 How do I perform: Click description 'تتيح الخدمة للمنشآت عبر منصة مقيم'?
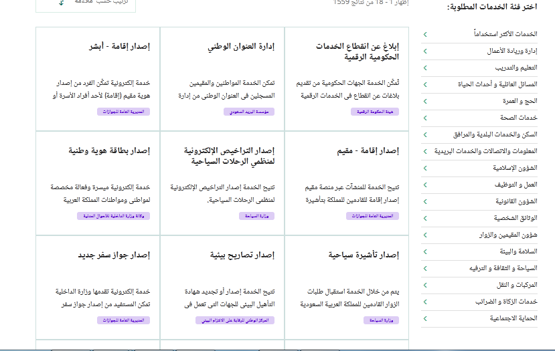pos(352,187)
